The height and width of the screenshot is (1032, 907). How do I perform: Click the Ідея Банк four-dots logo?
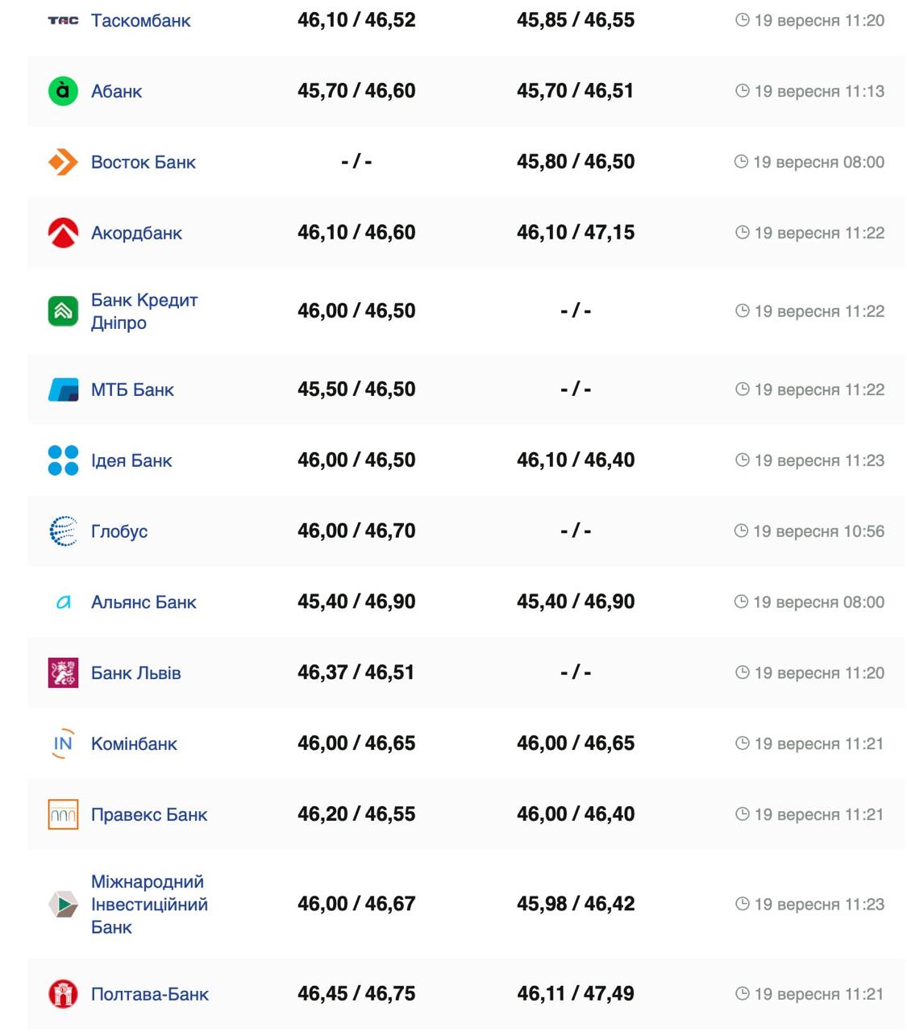(x=63, y=460)
